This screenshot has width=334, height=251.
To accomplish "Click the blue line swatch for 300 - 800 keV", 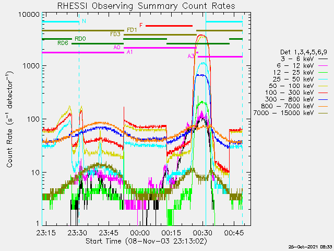I will pos(323,99).
